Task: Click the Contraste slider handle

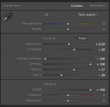Action: point(74,50)
